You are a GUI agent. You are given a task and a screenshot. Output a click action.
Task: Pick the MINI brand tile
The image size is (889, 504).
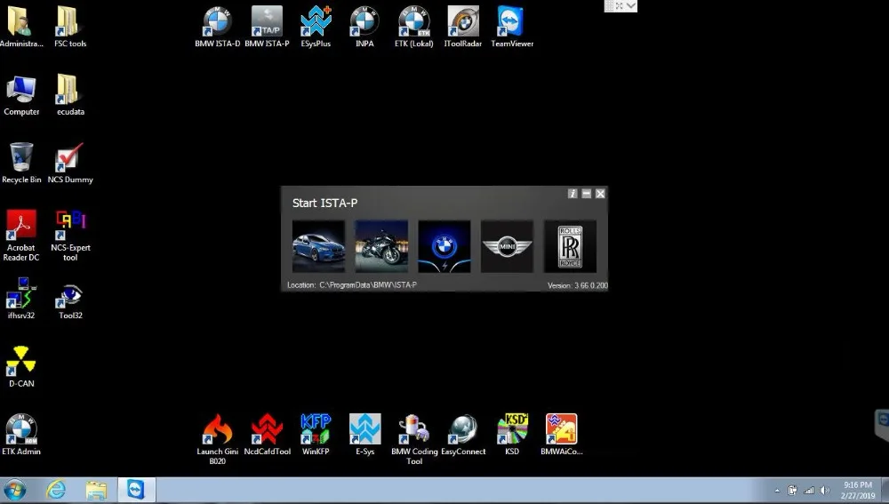point(507,246)
